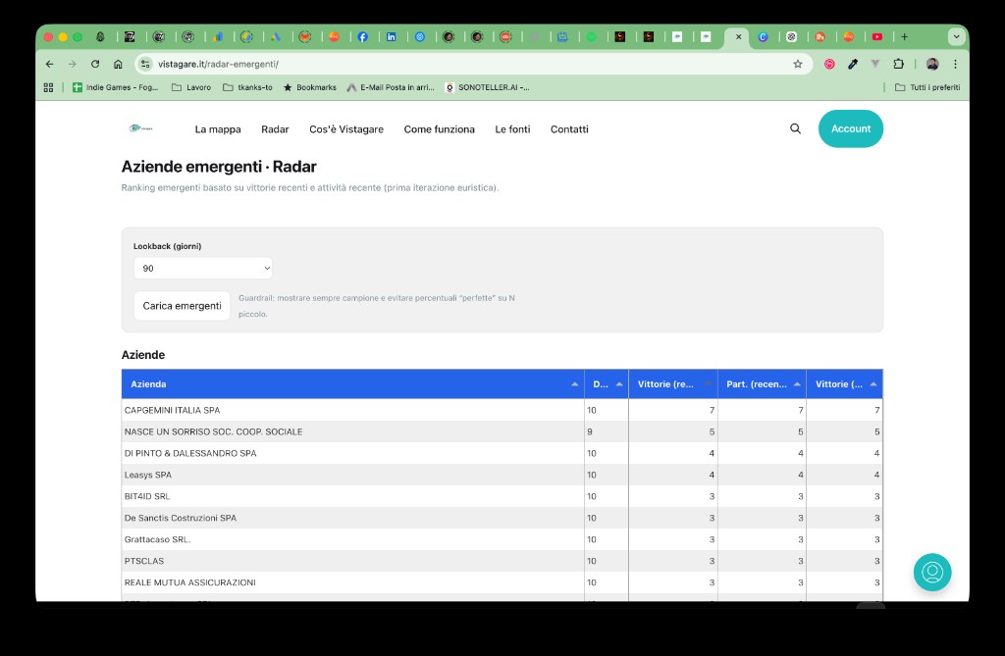The image size is (1005, 656).
Task: Reload the vistagare page
Action: point(95,64)
